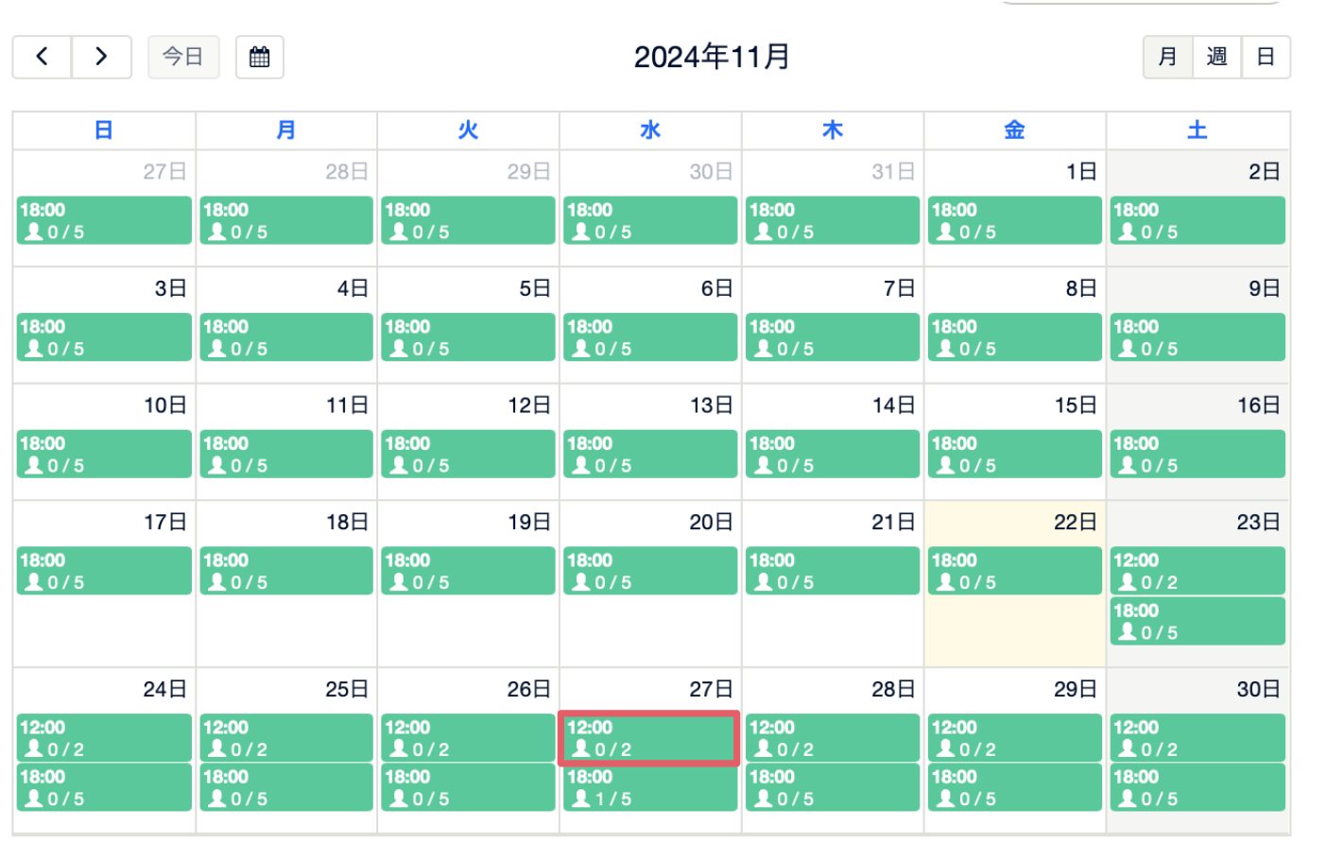Click the 水 Wednesday column header
This screenshot has height=860, width=1327.
tap(650, 130)
